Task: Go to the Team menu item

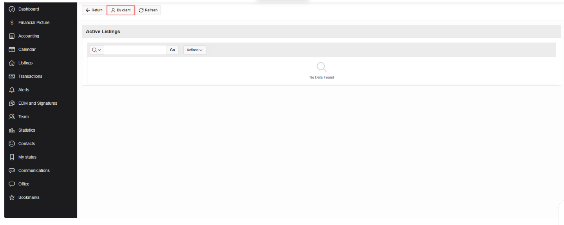Action: pos(23,117)
